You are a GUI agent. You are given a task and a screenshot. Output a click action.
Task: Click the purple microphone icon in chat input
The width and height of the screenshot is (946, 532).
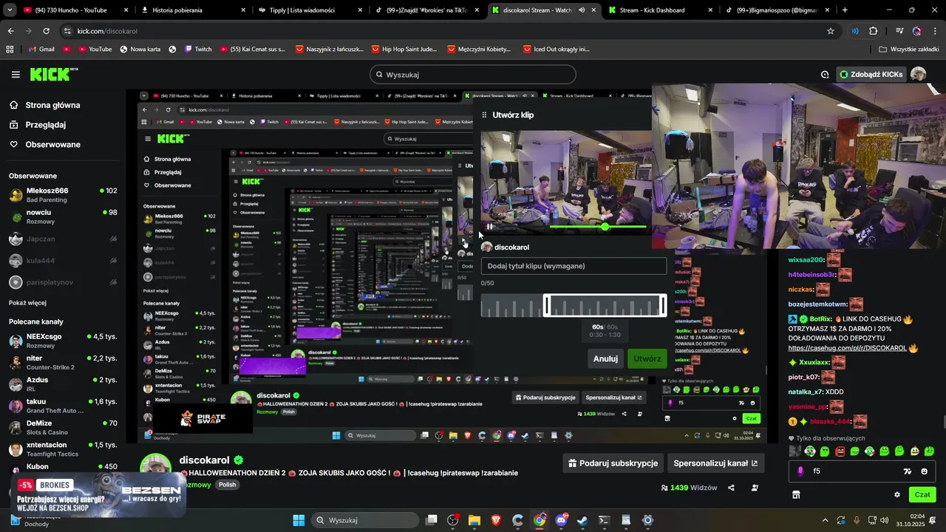tap(800, 471)
